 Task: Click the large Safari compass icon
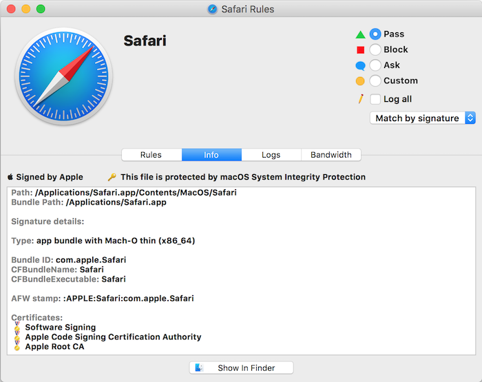[63, 76]
